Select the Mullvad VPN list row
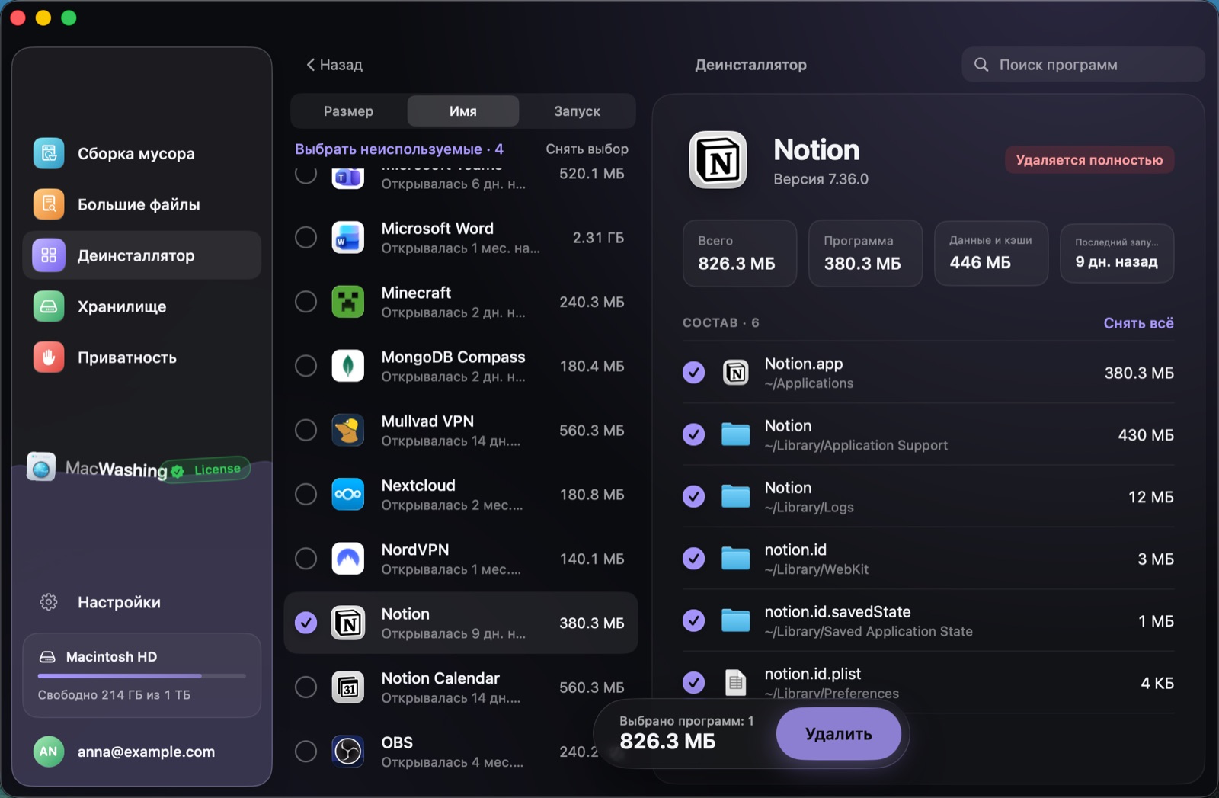 (461, 431)
